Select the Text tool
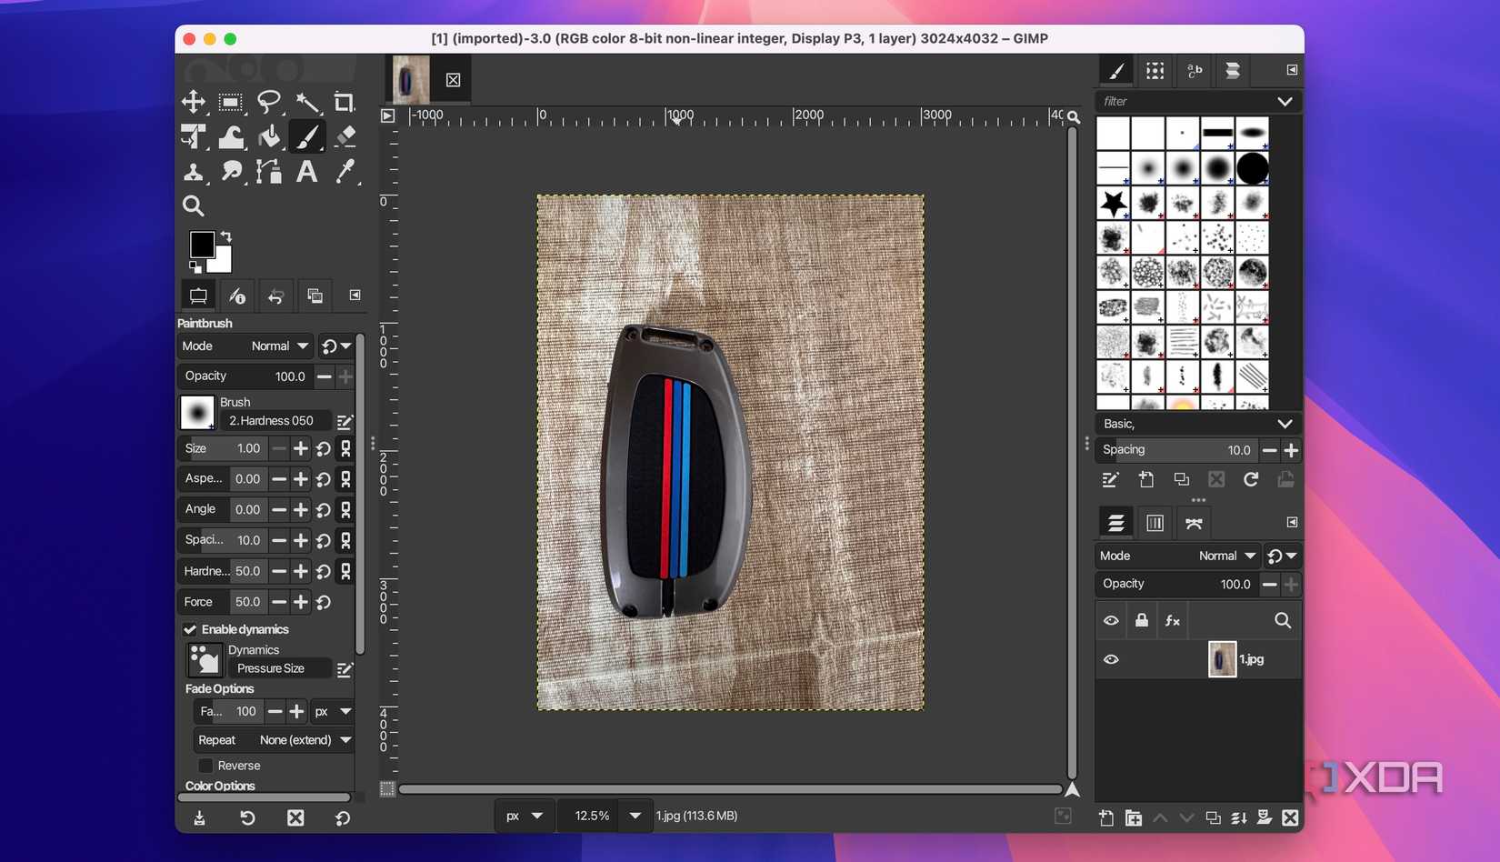This screenshot has width=1500, height=862. (306, 171)
